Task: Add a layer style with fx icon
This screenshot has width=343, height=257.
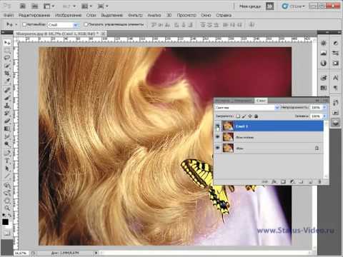Action: point(274,182)
